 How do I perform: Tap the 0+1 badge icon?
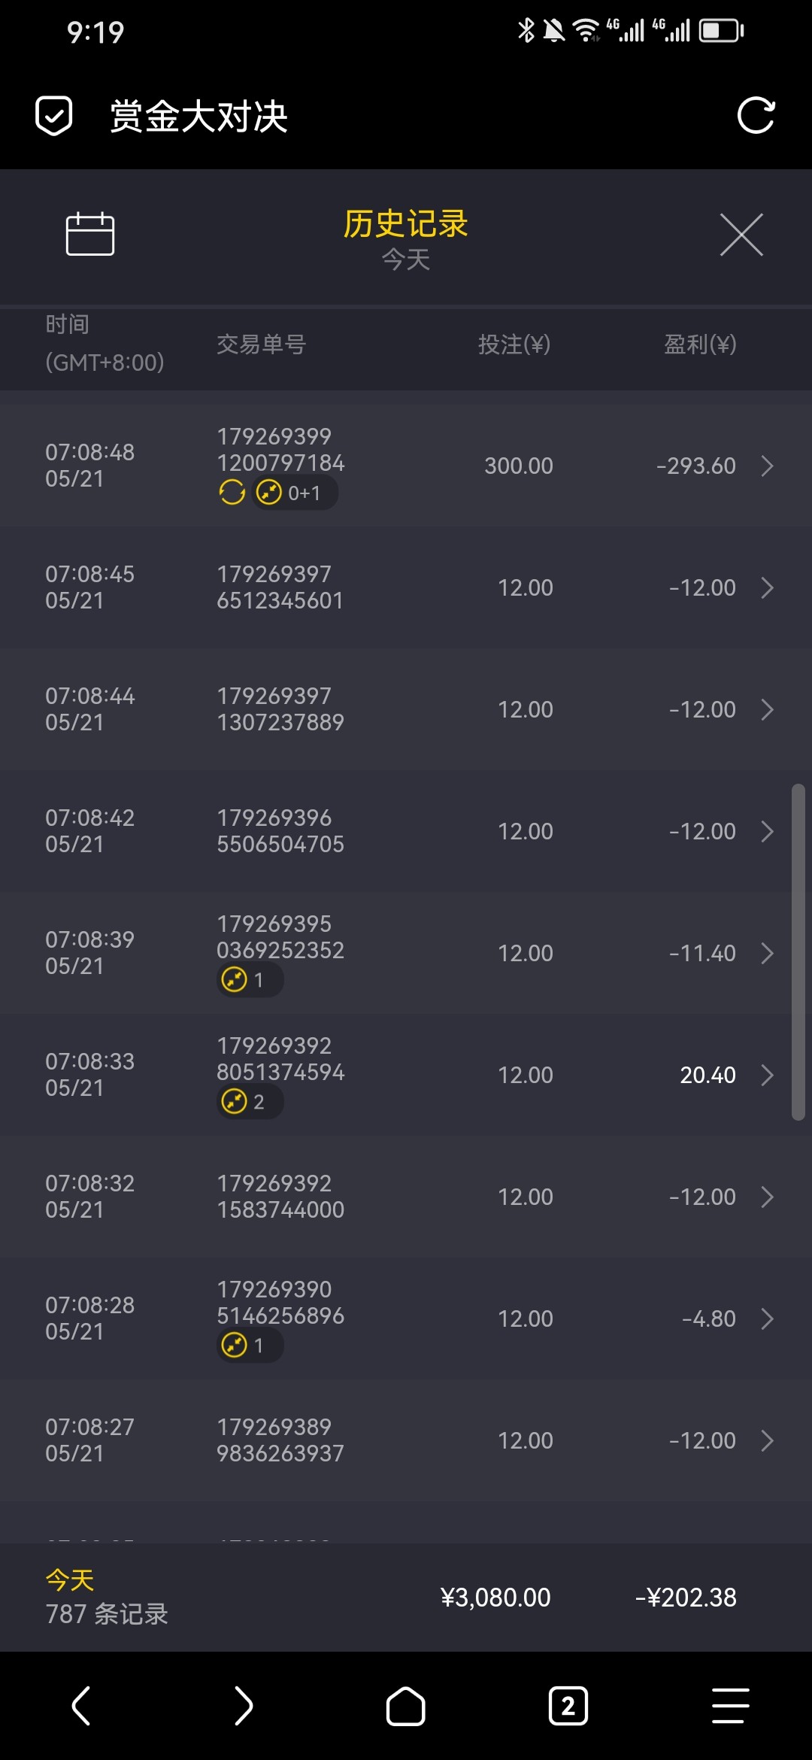[x=294, y=493]
